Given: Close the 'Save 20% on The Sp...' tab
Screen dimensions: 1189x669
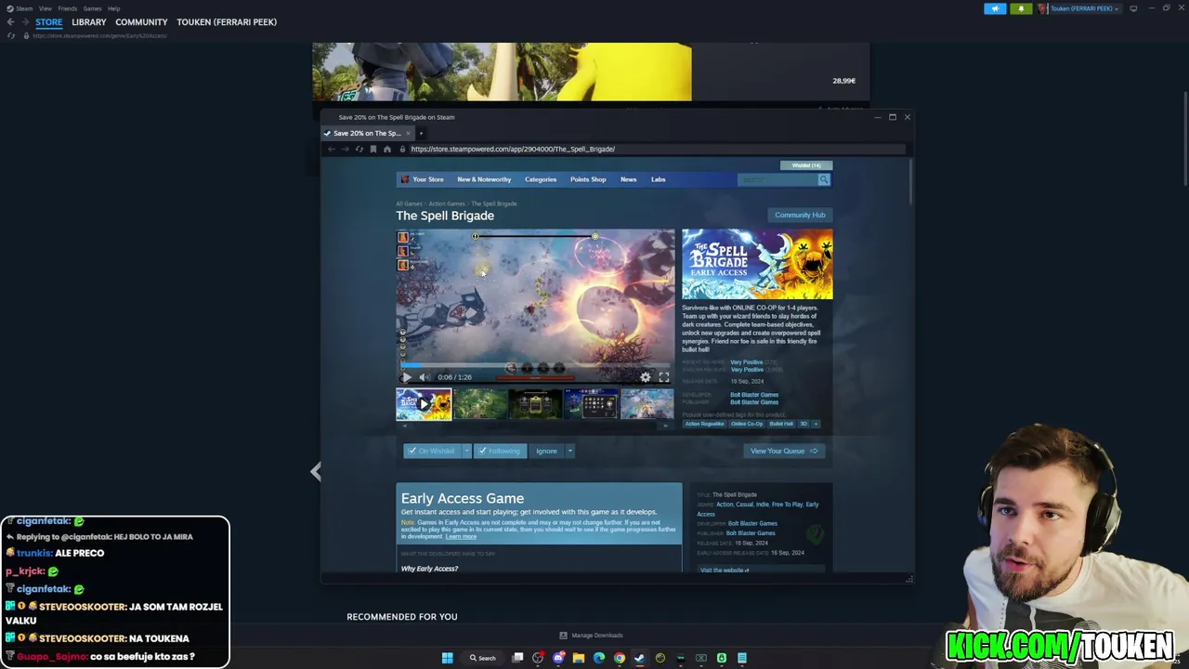Looking at the screenshot, I should 407,133.
